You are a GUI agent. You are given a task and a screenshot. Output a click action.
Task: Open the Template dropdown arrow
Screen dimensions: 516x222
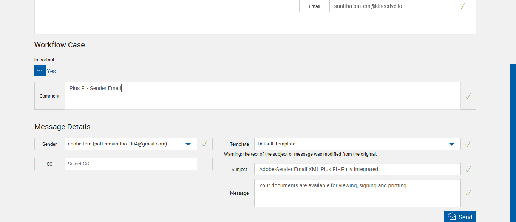[x=451, y=144]
